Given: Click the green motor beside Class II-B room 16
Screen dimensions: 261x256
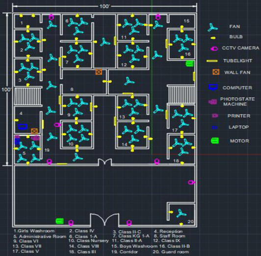Looking at the screenshot, I should pos(189,64).
